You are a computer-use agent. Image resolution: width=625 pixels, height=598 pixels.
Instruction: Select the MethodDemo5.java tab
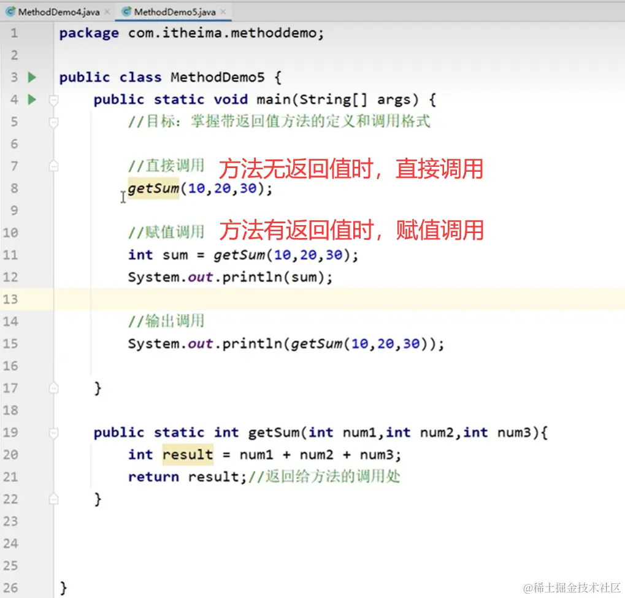click(x=175, y=12)
